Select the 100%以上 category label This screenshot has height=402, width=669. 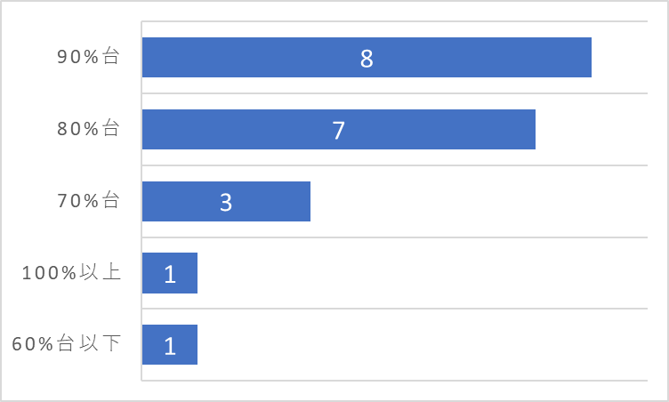click(x=72, y=272)
